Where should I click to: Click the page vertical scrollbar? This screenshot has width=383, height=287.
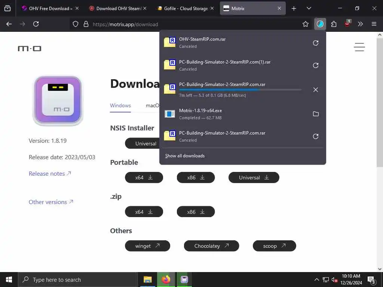click(x=380, y=102)
